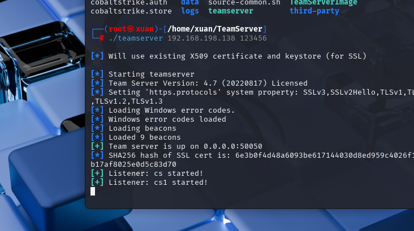Image resolution: width=414 pixels, height=231 pixels.
Task: Click the 'Loading beacons' line
Action: (133, 128)
